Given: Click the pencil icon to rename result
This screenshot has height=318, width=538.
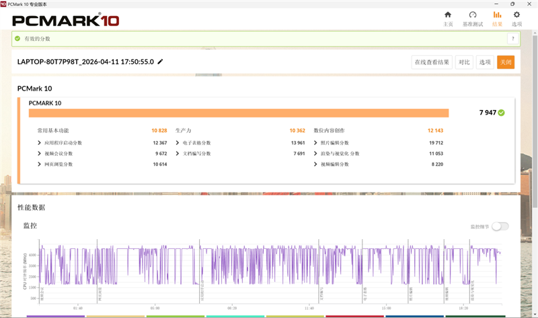Looking at the screenshot, I should (x=160, y=62).
